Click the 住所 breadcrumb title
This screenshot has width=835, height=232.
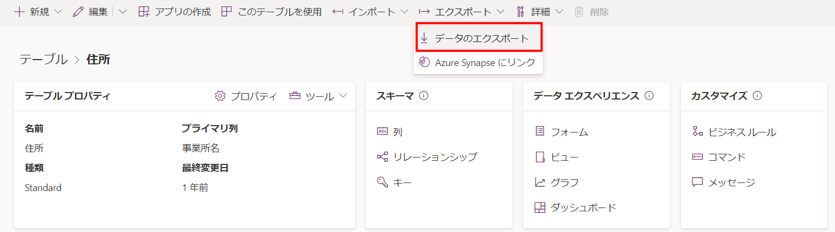click(98, 59)
